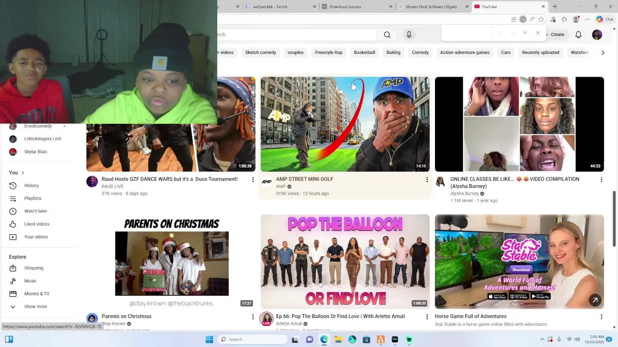Open Copilot Chat button
Viewport: 618px width, 347px height.
coord(604,19)
